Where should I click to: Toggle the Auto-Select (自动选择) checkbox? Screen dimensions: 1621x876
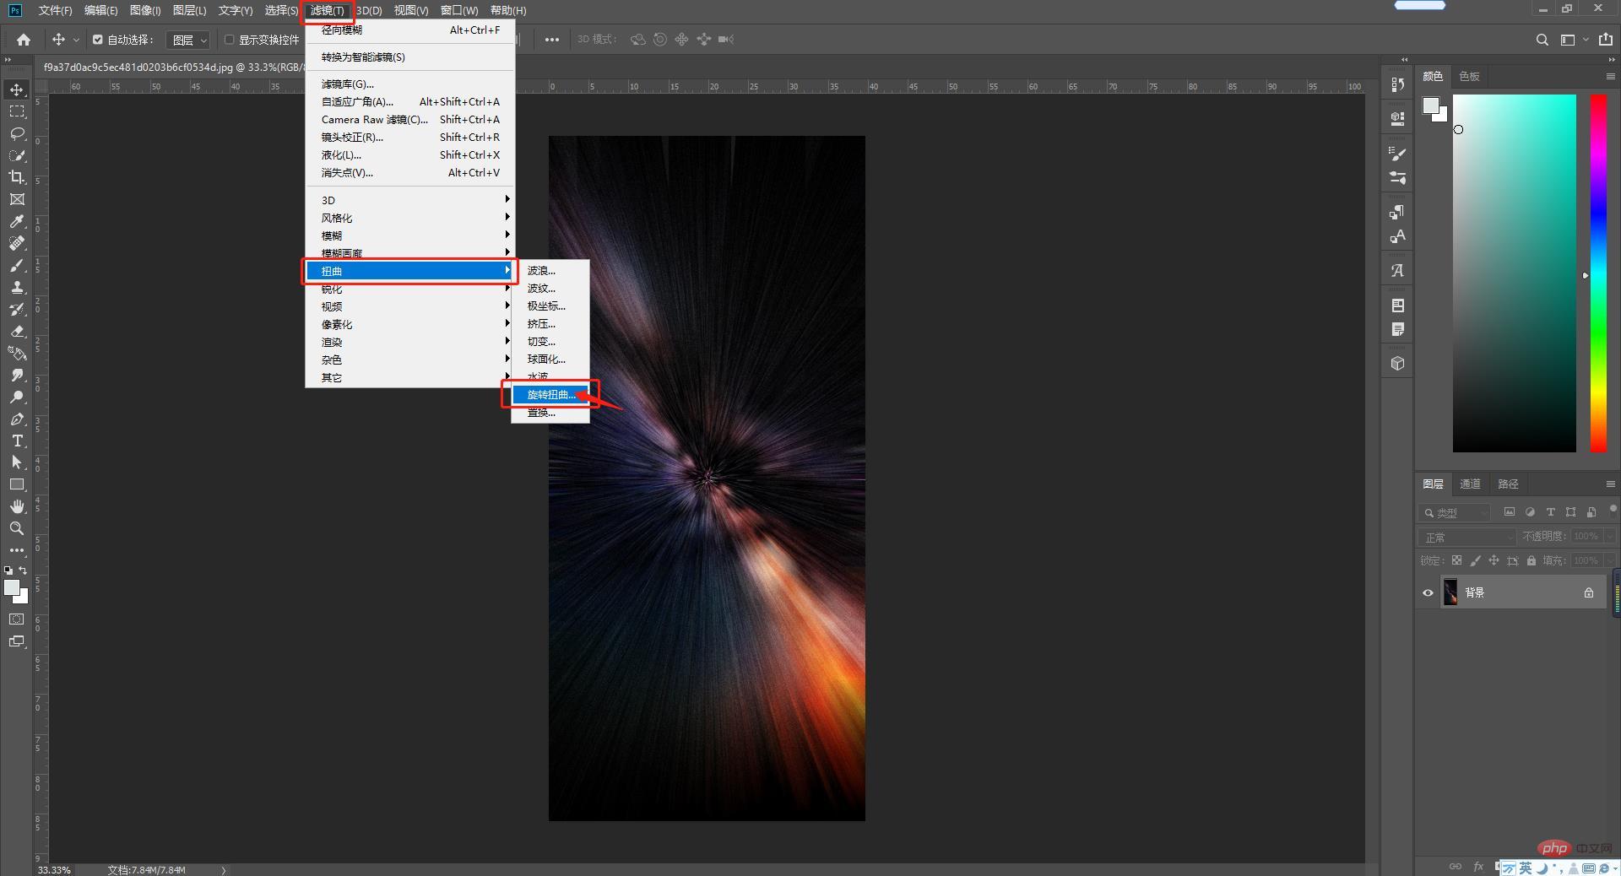tap(98, 40)
